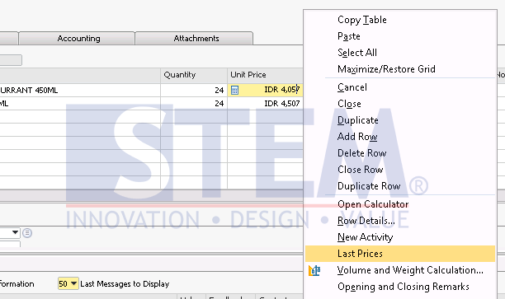Switch to the Accounting tab
Viewport: 505px width, 299px height.
(x=77, y=38)
